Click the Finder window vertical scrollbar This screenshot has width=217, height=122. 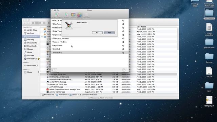click(x=178, y=39)
